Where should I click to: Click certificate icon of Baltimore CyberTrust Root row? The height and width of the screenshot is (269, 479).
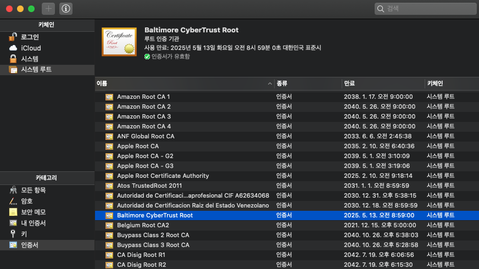(x=109, y=216)
